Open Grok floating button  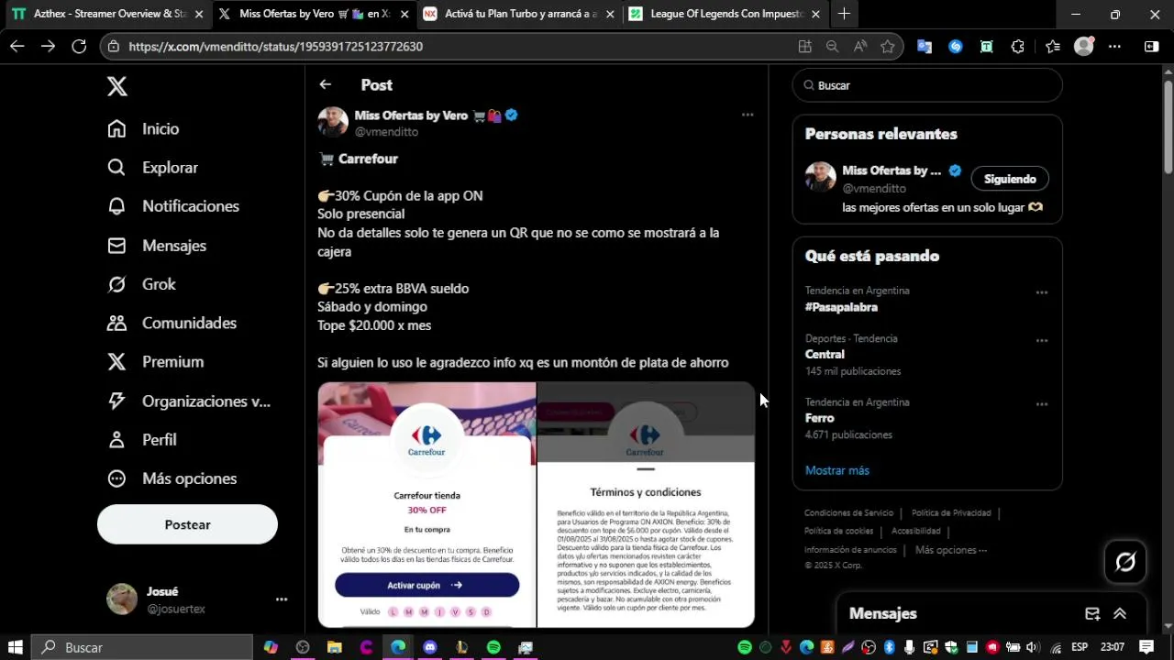point(1125,562)
